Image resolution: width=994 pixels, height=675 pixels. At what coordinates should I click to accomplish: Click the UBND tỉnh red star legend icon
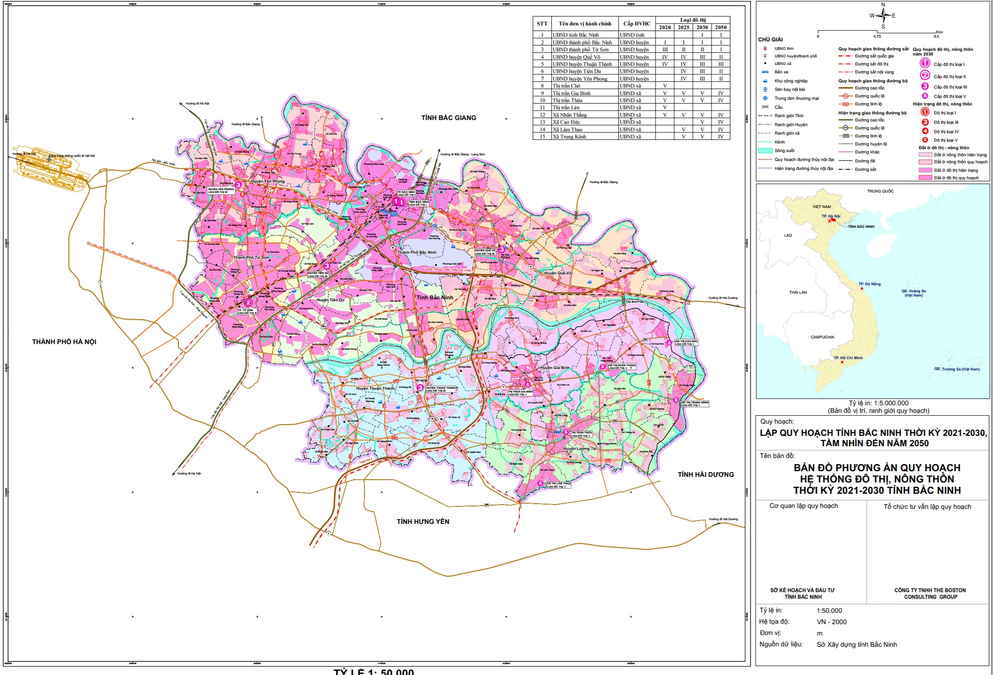(765, 48)
